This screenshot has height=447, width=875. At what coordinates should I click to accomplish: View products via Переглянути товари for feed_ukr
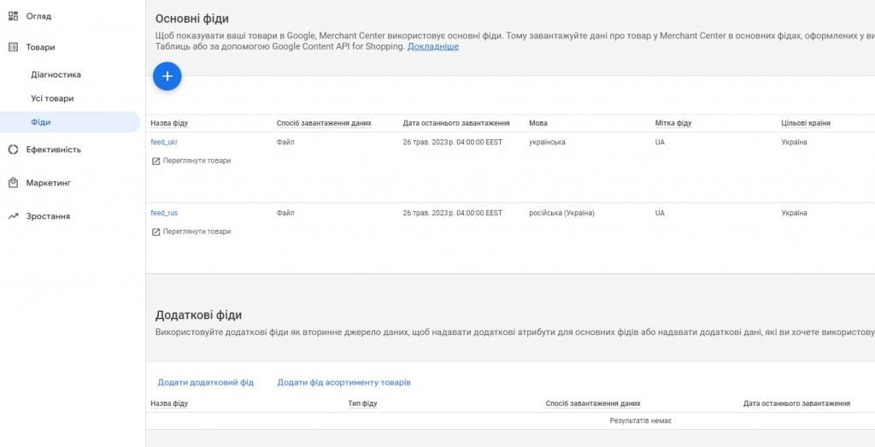point(197,161)
